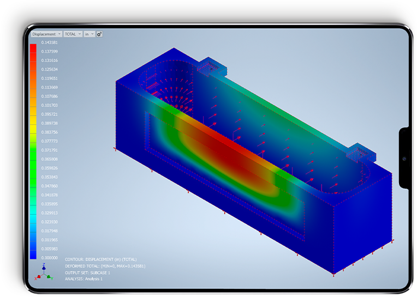The image size is (417, 297).
Task: Expand the TOTAL component dropdown
Action: point(73,34)
